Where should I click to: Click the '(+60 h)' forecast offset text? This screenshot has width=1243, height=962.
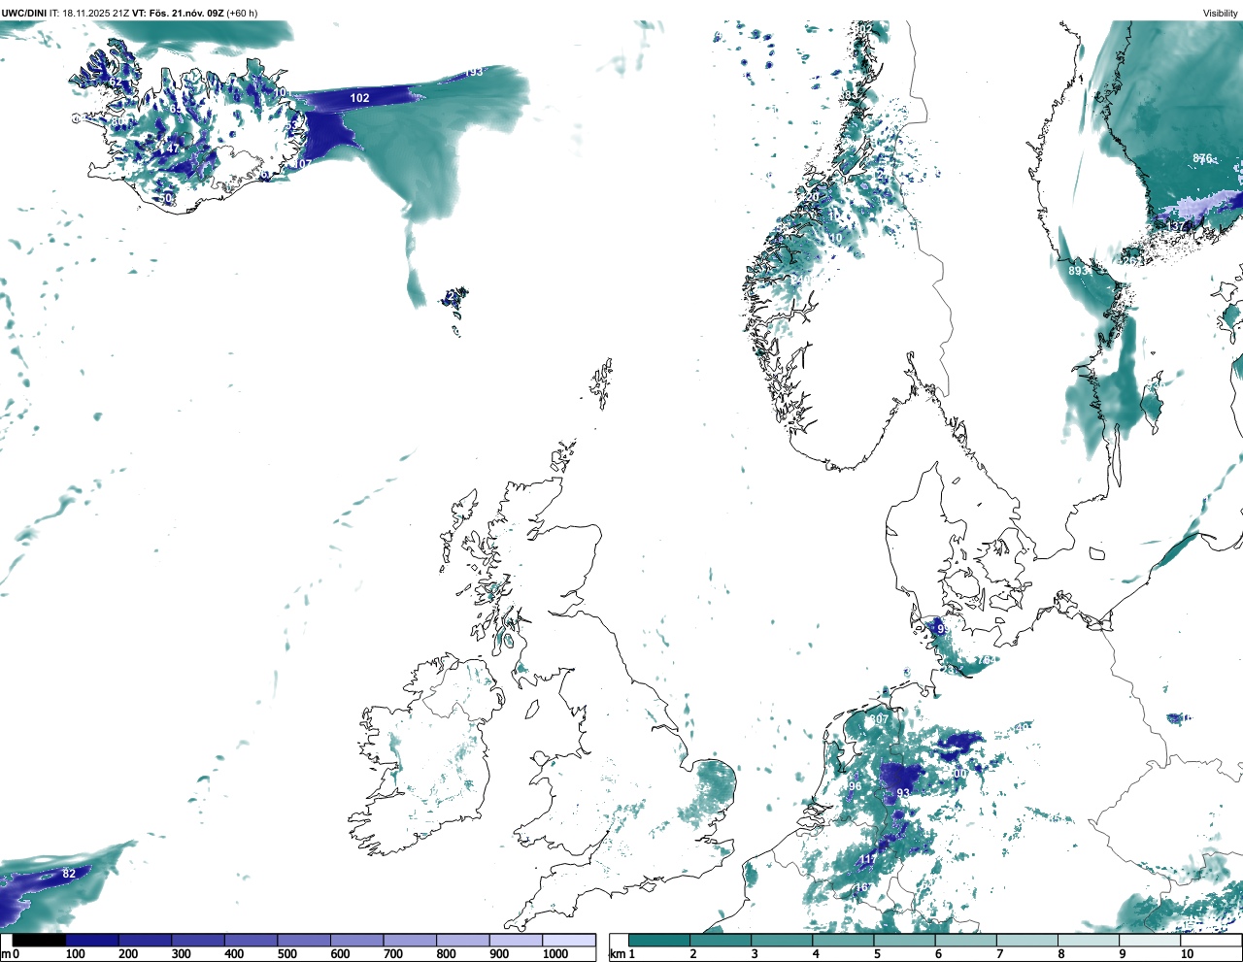[243, 13]
